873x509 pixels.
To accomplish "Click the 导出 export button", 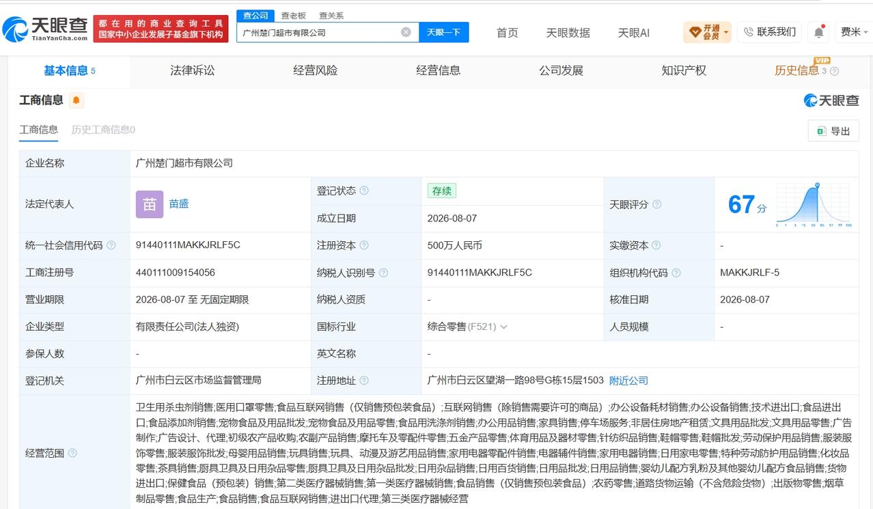I will coord(833,131).
